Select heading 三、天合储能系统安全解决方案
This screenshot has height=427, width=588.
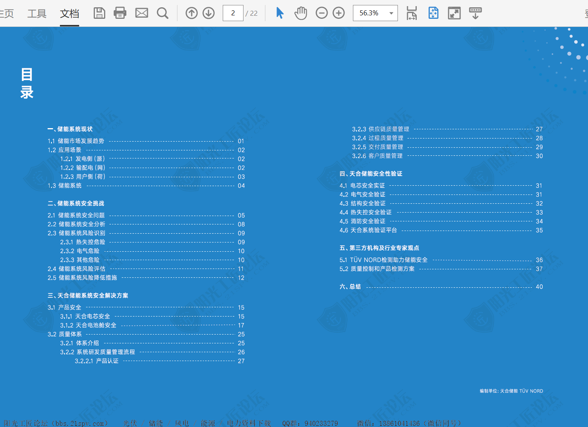88,296
